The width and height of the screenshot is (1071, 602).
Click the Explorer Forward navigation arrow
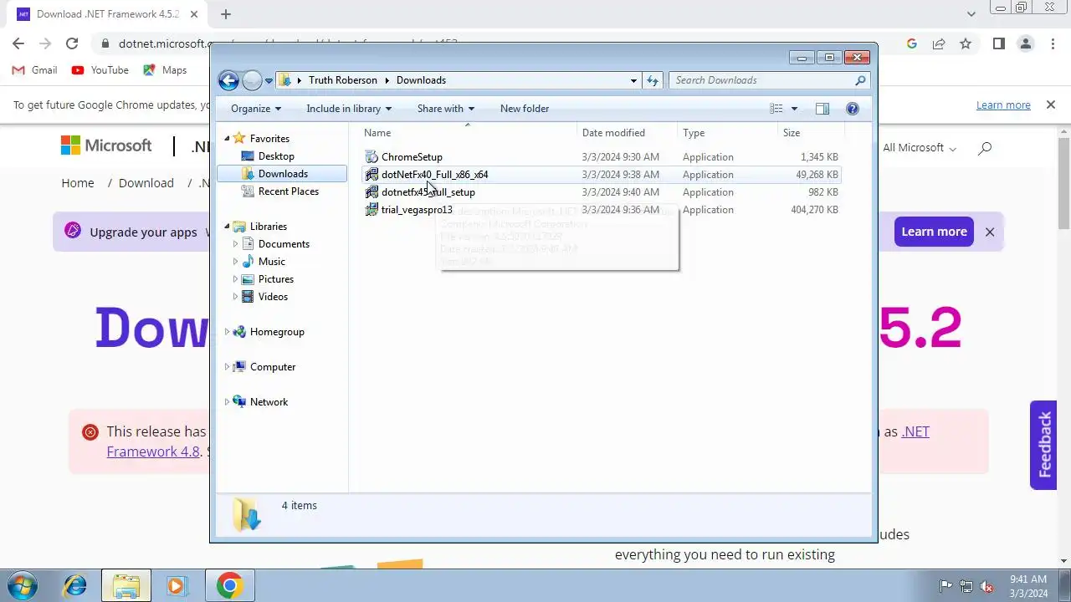pyautogui.click(x=252, y=80)
